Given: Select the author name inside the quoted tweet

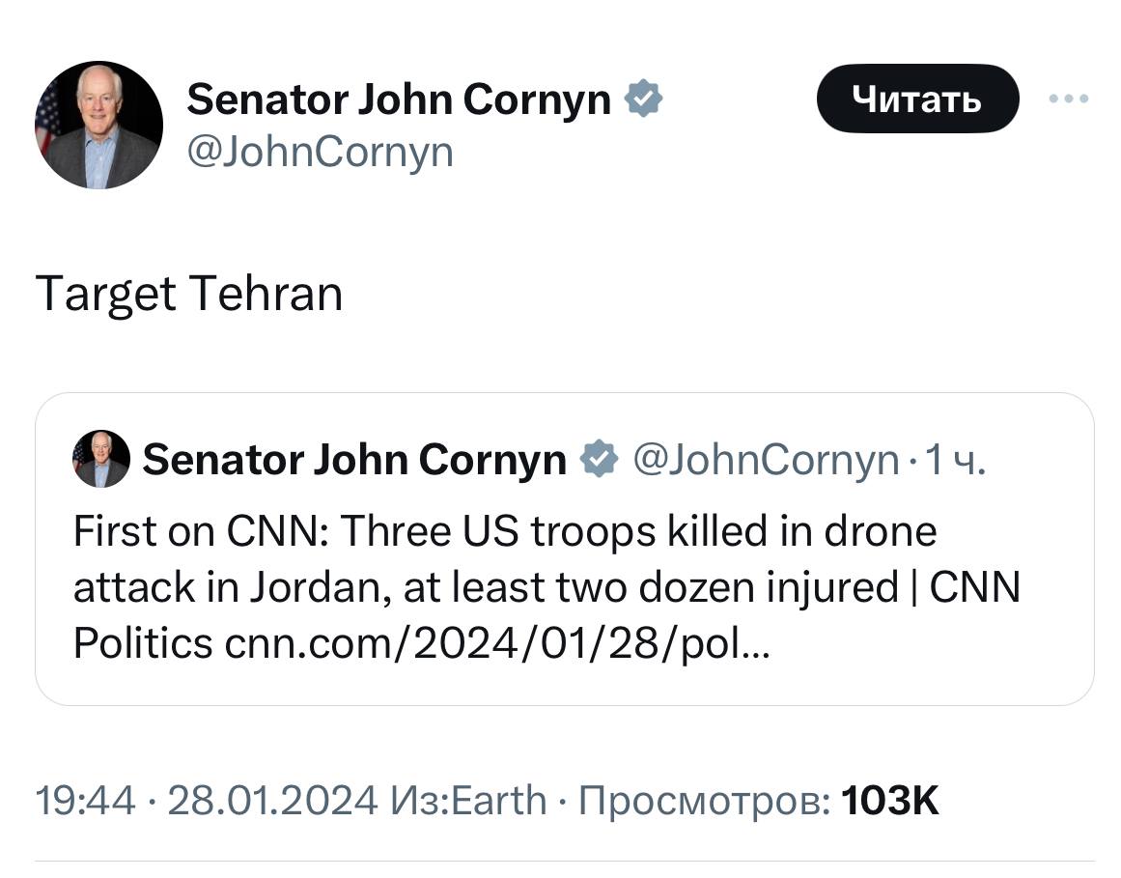Looking at the screenshot, I should point(353,460).
